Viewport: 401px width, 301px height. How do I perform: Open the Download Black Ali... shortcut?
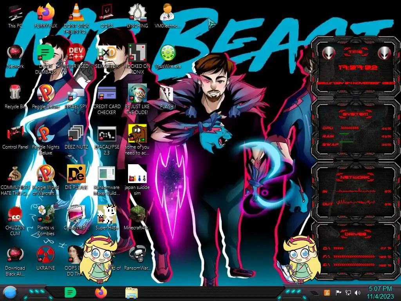tap(15, 261)
